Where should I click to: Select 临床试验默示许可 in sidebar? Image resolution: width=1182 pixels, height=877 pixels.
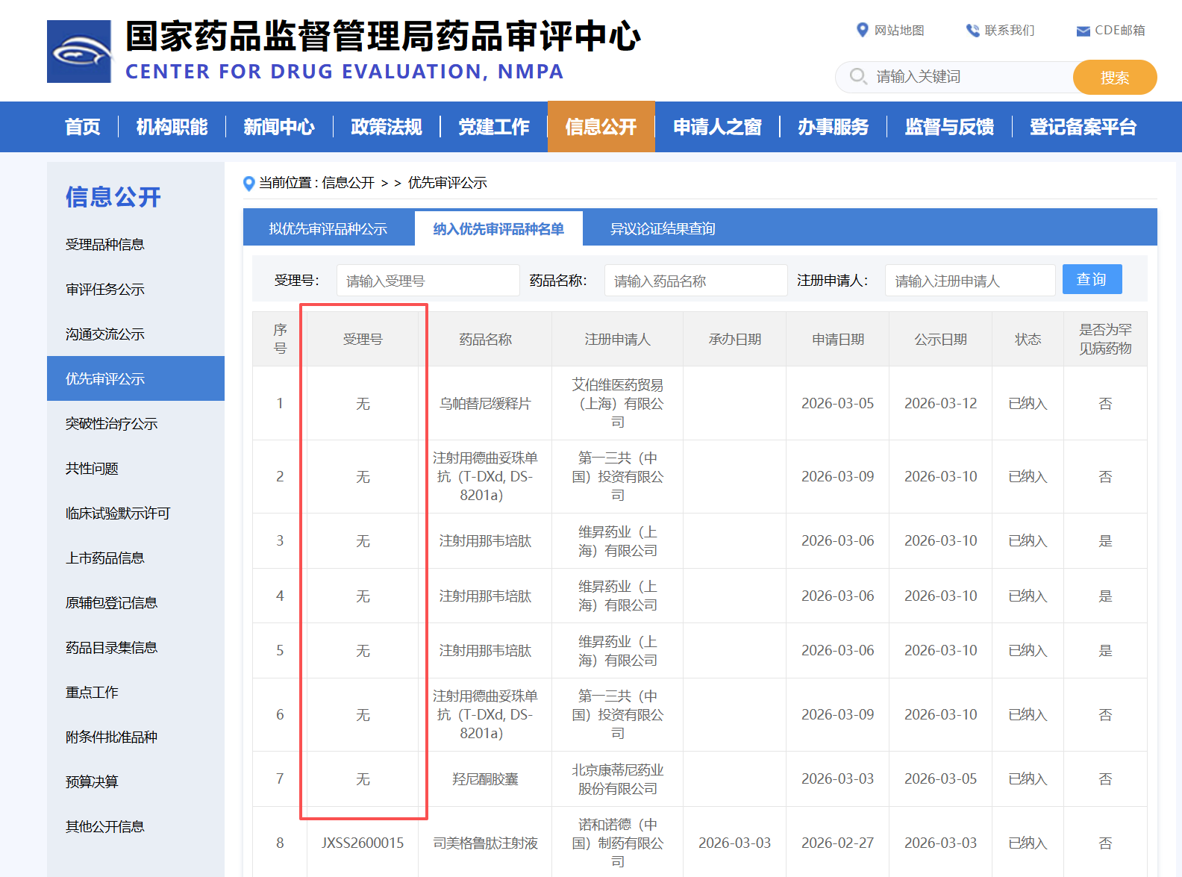click(118, 514)
